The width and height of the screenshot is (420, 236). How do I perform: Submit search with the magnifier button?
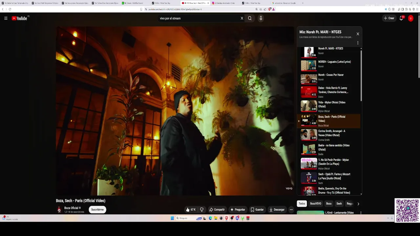point(250,18)
